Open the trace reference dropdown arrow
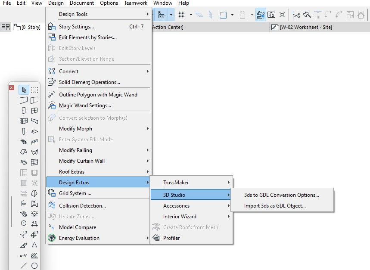The image size is (370, 270). [x=232, y=15]
